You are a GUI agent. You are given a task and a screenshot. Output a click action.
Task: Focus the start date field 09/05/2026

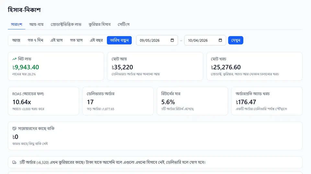tap(157, 40)
